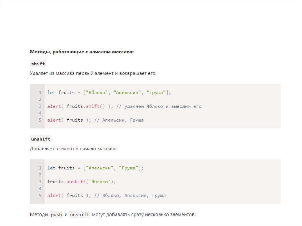Click line number 3 of the unshift example
Image resolution: width=302 pixels, height=226 pixels.
[40, 182]
